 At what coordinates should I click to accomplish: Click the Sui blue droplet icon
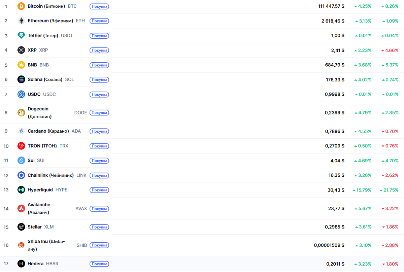tap(21, 161)
